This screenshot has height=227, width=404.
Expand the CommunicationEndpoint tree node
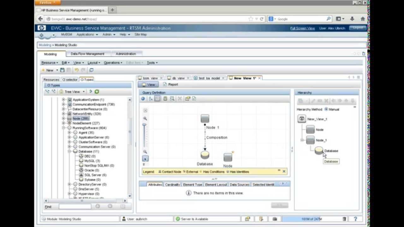(x=63, y=104)
